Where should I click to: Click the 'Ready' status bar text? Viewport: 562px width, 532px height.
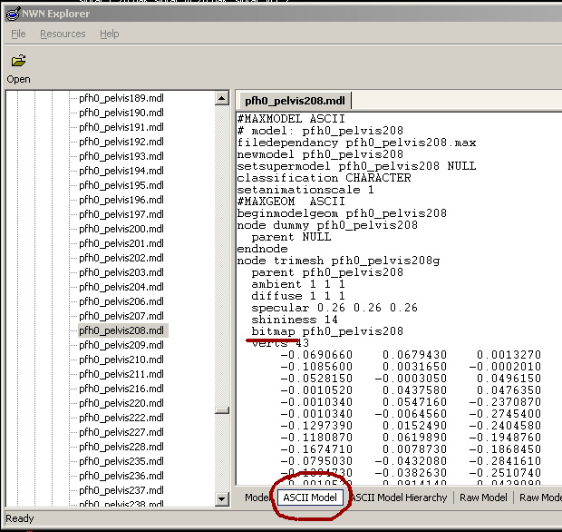click(x=20, y=518)
